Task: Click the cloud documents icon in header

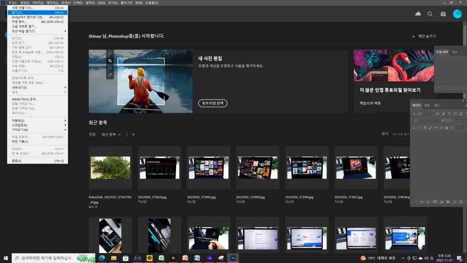Action: click(x=418, y=13)
